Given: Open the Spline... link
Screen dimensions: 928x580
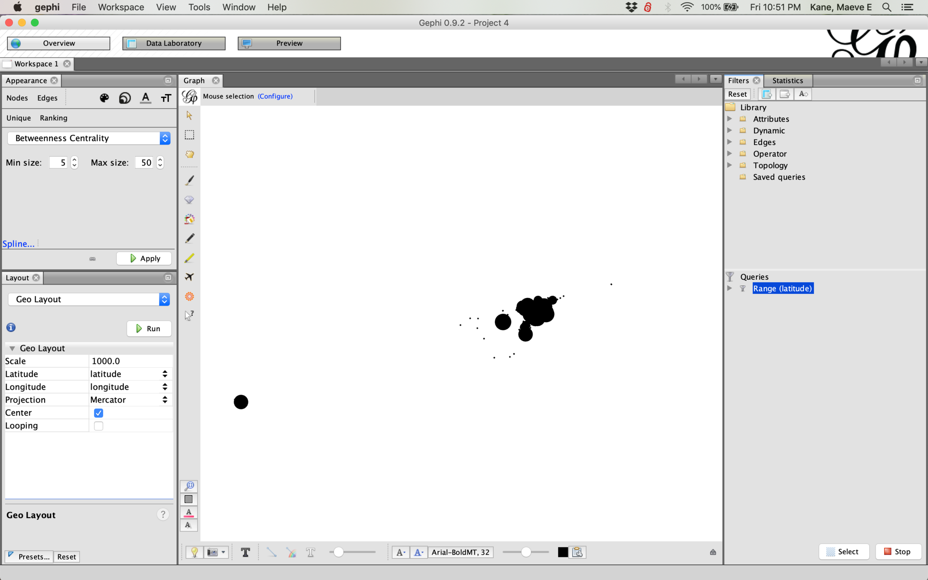Looking at the screenshot, I should coord(18,244).
